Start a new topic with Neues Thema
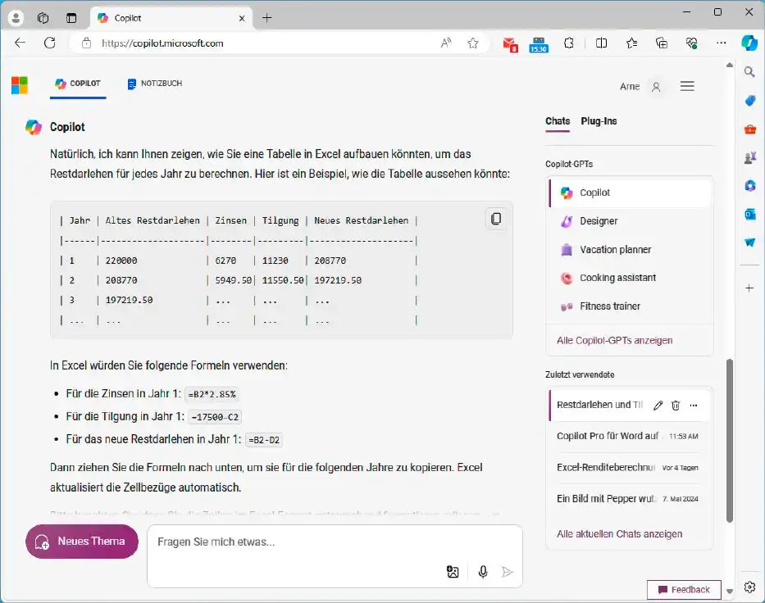Image resolution: width=765 pixels, height=603 pixels. (x=82, y=541)
